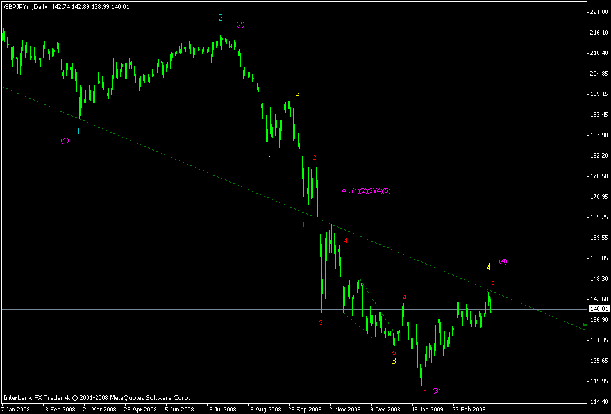The width and height of the screenshot is (611, 414).
Task: Click the red "a" wave label above the white line
Action: point(404,296)
